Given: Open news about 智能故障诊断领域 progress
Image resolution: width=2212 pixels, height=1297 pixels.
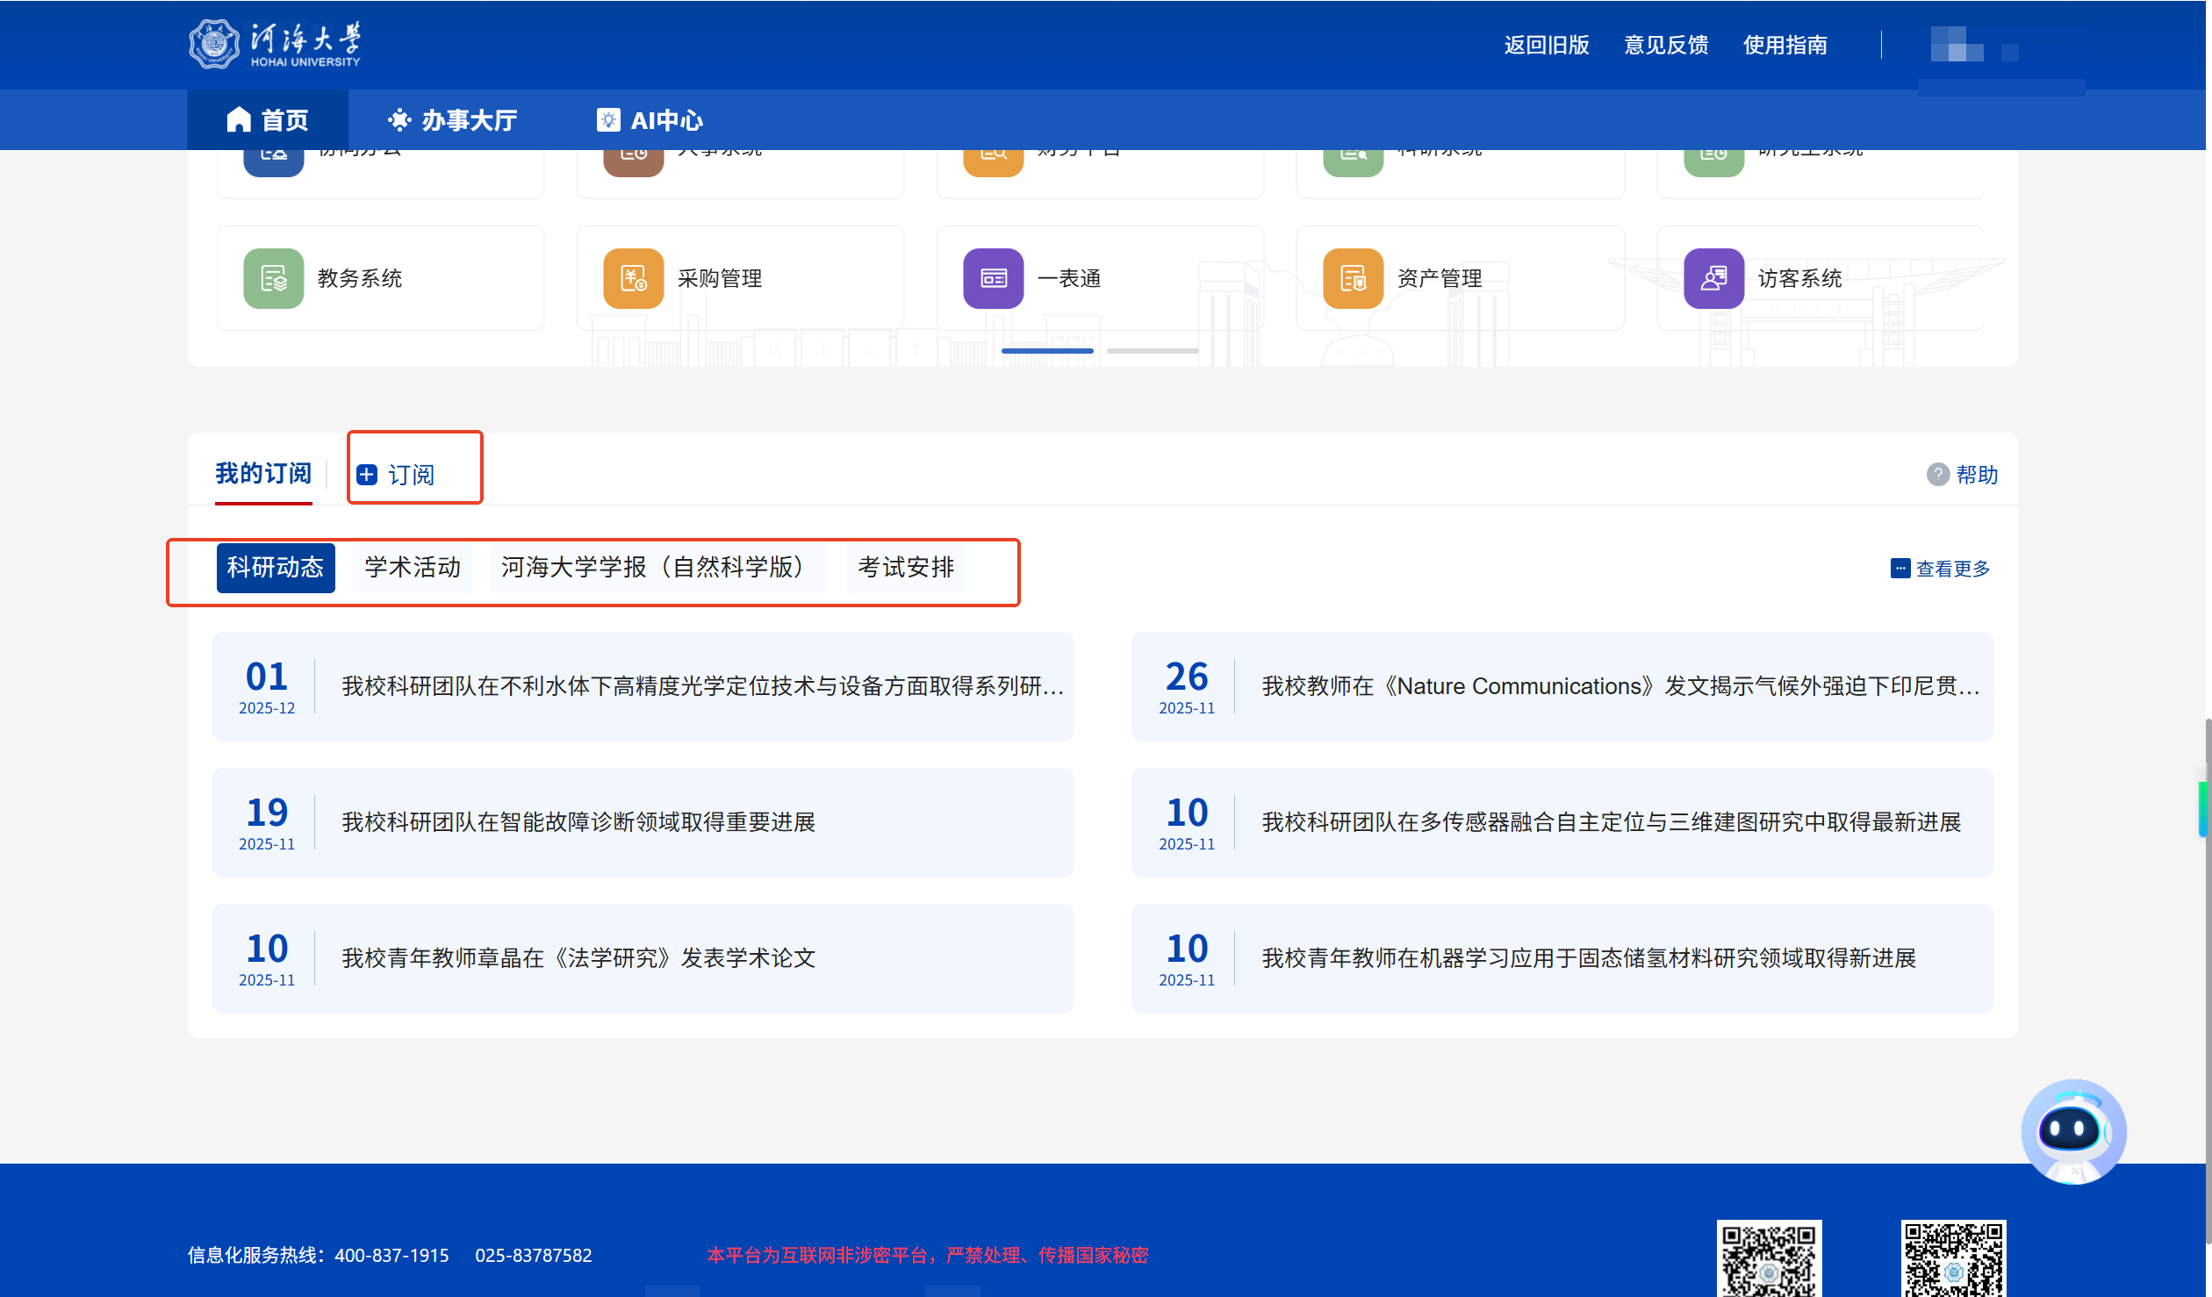Looking at the screenshot, I should tap(578, 822).
